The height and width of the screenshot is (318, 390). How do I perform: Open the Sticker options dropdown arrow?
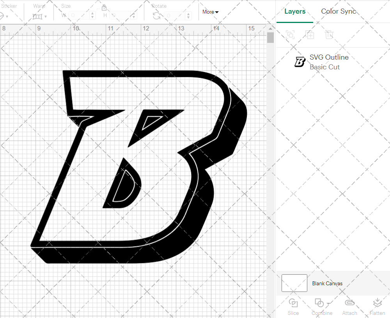(8, 16)
